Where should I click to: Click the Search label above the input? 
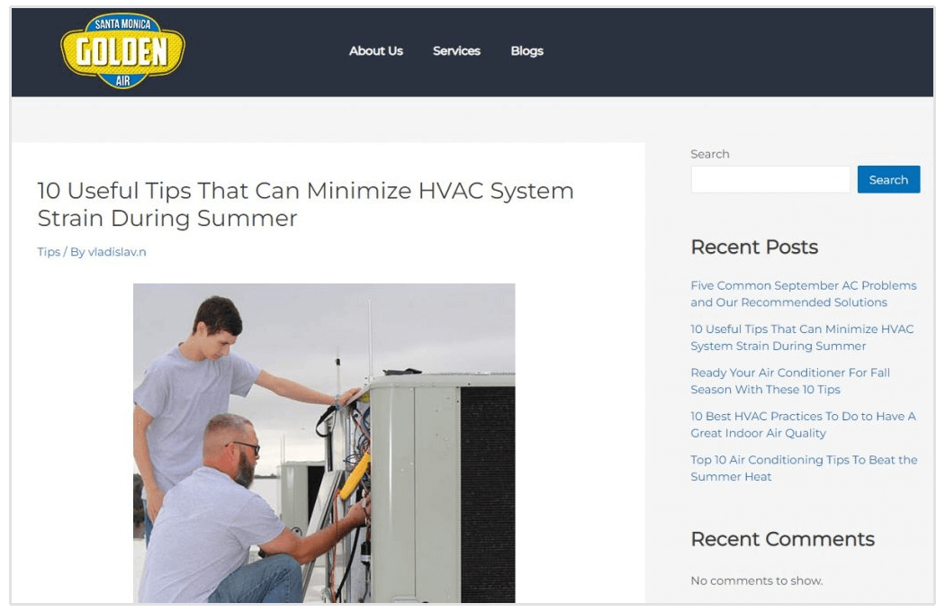pyautogui.click(x=710, y=154)
